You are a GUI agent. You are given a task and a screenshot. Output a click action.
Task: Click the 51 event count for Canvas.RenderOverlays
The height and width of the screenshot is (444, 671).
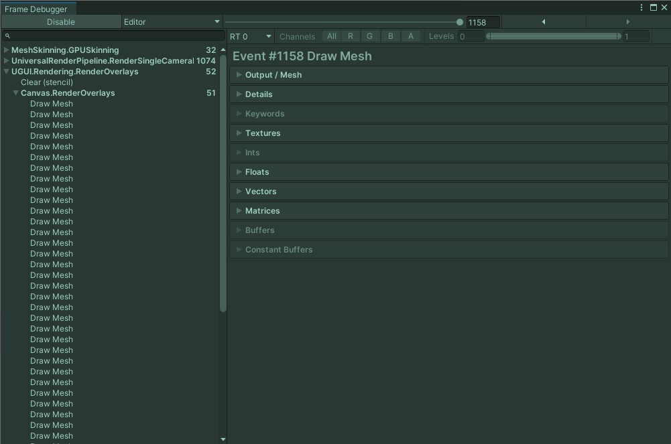pos(211,92)
